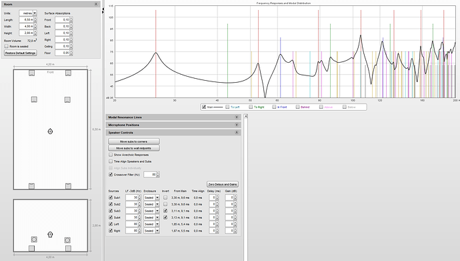Select the front-left subwoofer icon in room plan
The image size is (460, 261).
(32, 73)
